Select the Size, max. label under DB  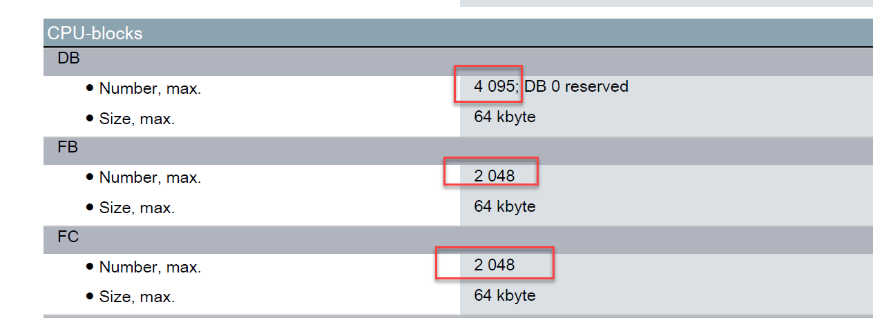pos(137,119)
